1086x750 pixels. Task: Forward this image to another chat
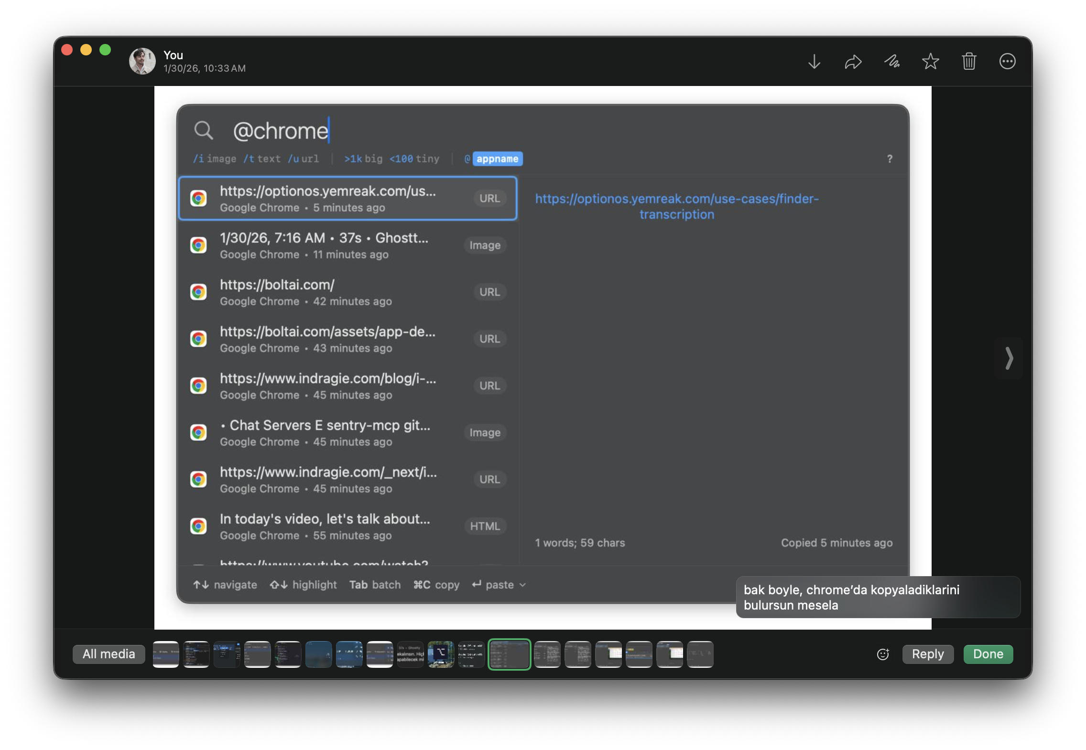coord(853,61)
